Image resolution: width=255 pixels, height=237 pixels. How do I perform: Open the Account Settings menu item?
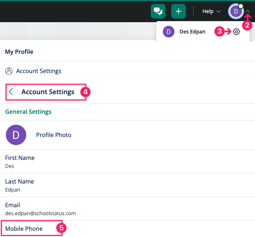[x=39, y=71]
